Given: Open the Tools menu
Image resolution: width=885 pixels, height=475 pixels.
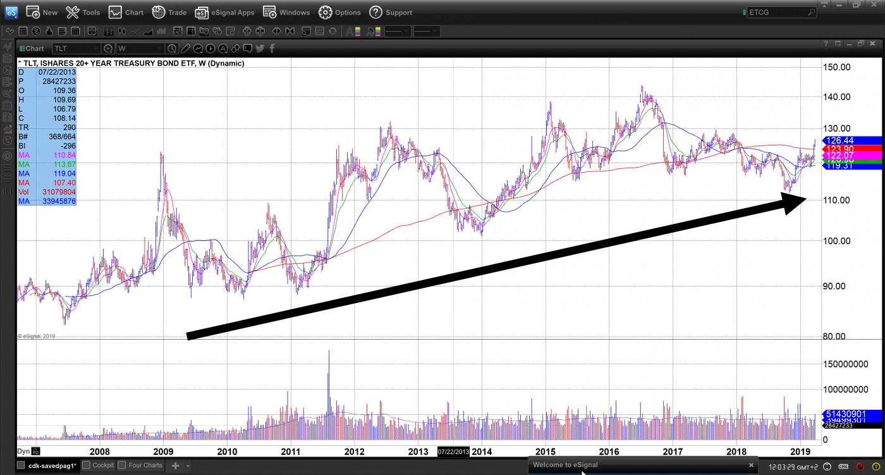Looking at the screenshot, I should [x=83, y=12].
